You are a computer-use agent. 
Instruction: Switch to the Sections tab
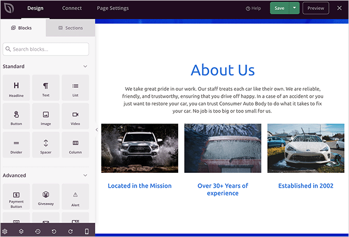pyautogui.click(x=71, y=28)
